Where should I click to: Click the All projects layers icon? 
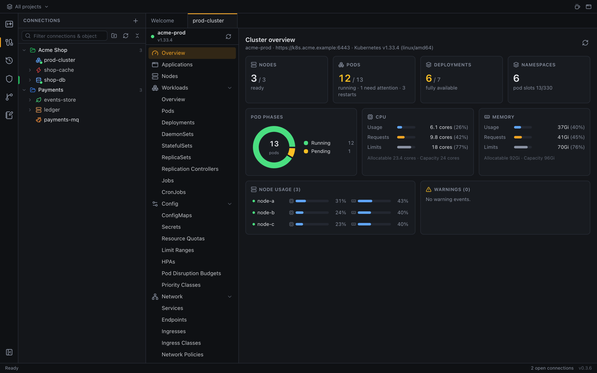pyautogui.click(x=10, y=7)
